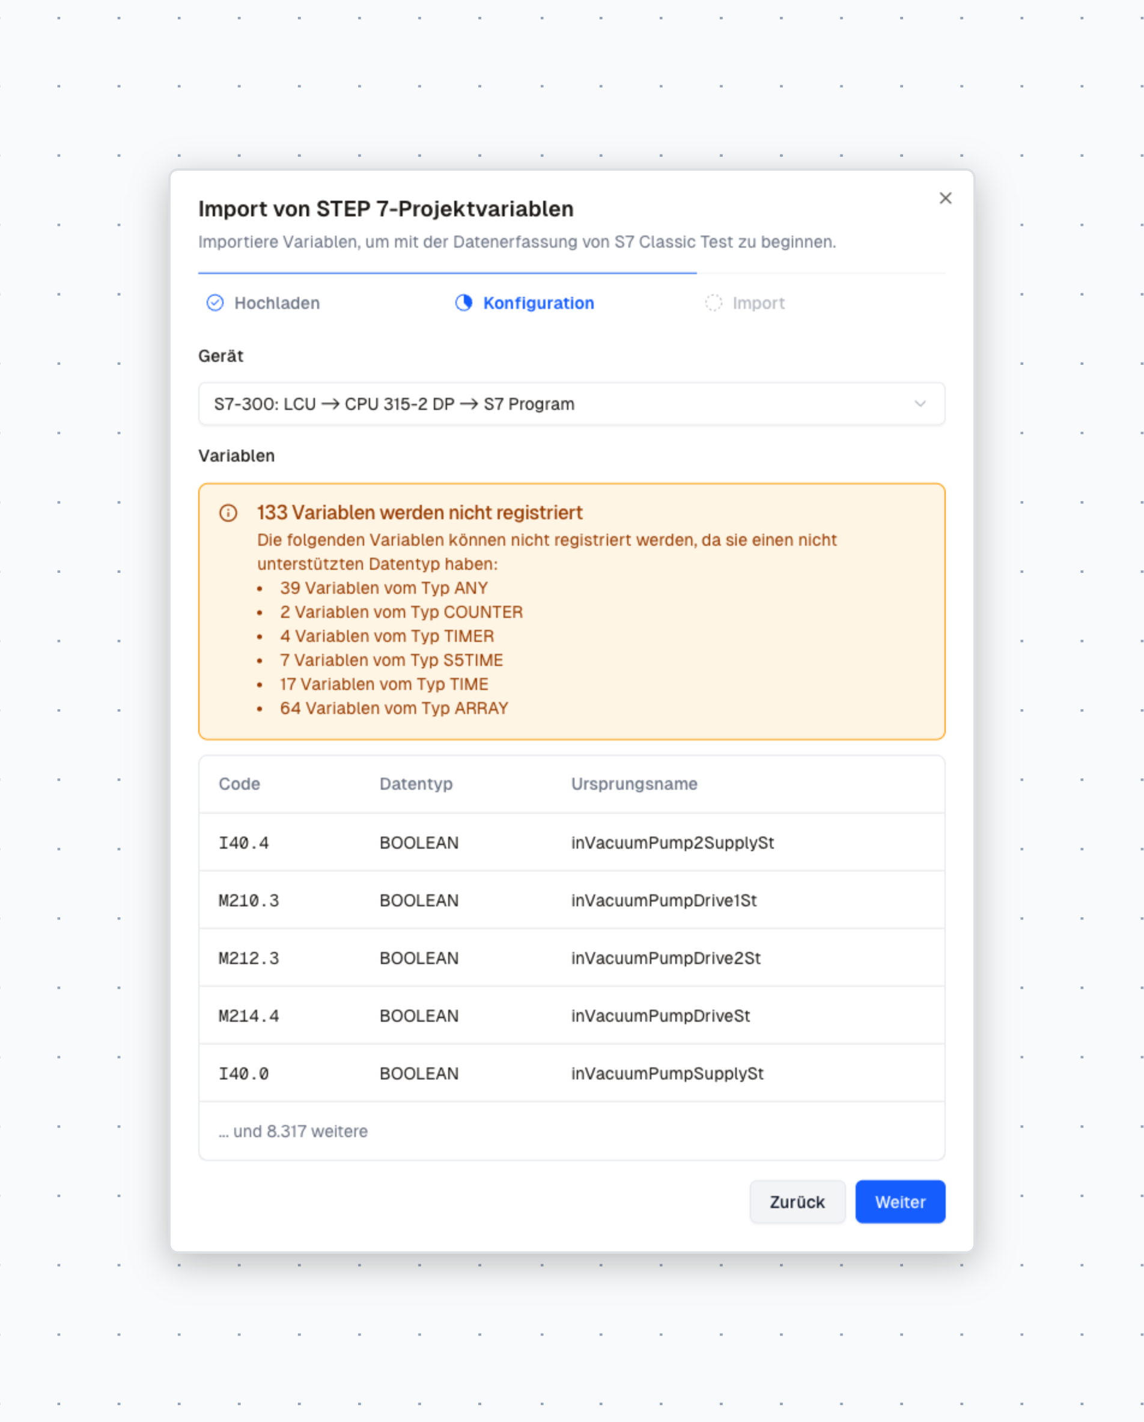
Task: Click the Gerät field label
Action: (x=221, y=356)
